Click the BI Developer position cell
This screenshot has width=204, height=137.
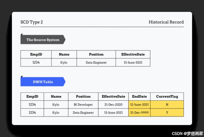tap(83, 105)
